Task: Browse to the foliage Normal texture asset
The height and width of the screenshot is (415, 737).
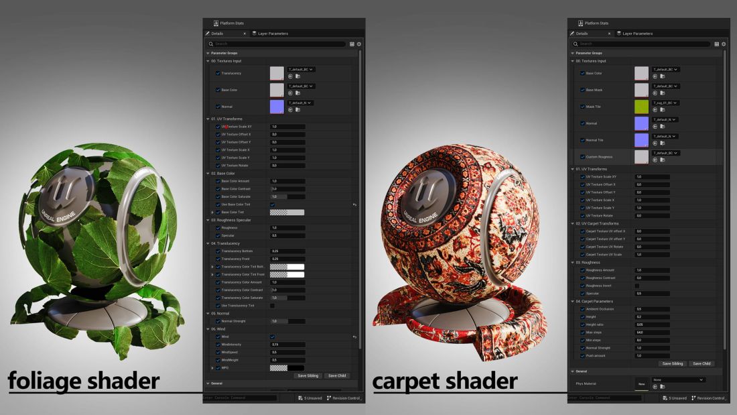Action: (297, 110)
